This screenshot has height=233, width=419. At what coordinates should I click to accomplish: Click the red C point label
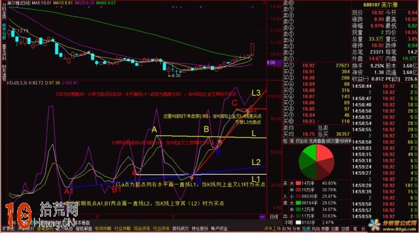pos(234,103)
